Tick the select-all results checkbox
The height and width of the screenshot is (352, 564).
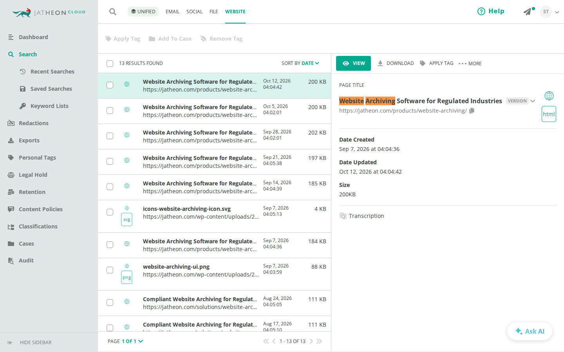[110, 63]
